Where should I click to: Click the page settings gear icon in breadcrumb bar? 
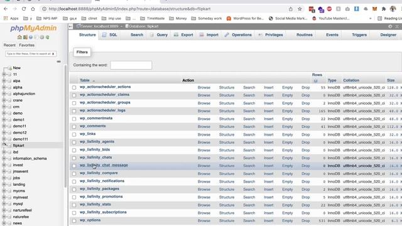coord(390,26)
